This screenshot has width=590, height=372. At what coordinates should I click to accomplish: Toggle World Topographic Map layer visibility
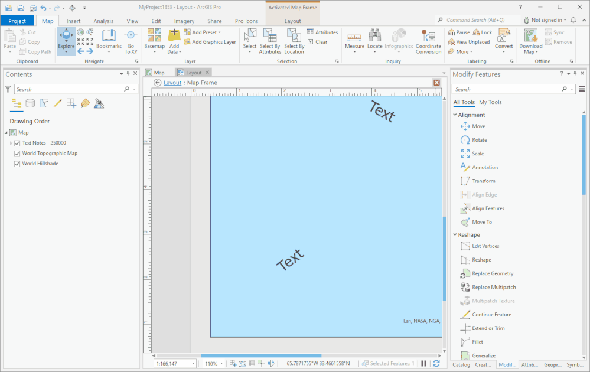[x=17, y=154]
